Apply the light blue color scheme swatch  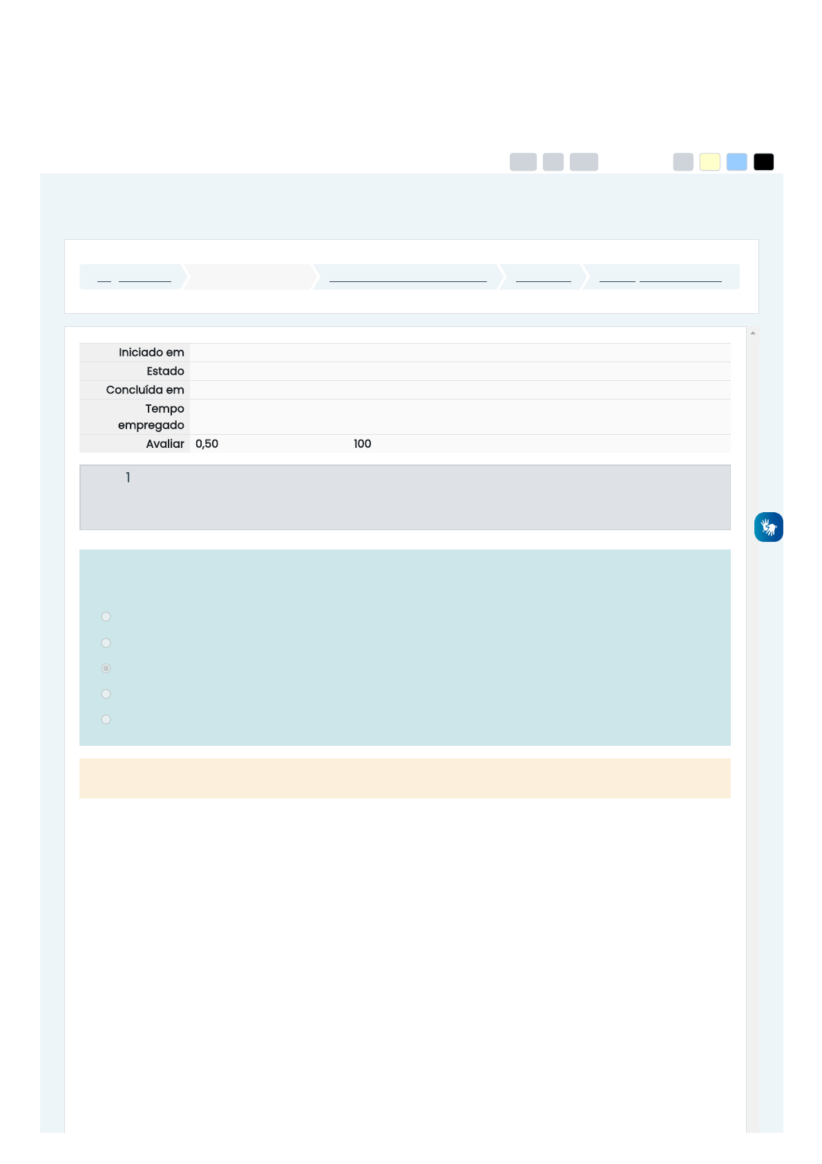pyautogui.click(x=736, y=162)
